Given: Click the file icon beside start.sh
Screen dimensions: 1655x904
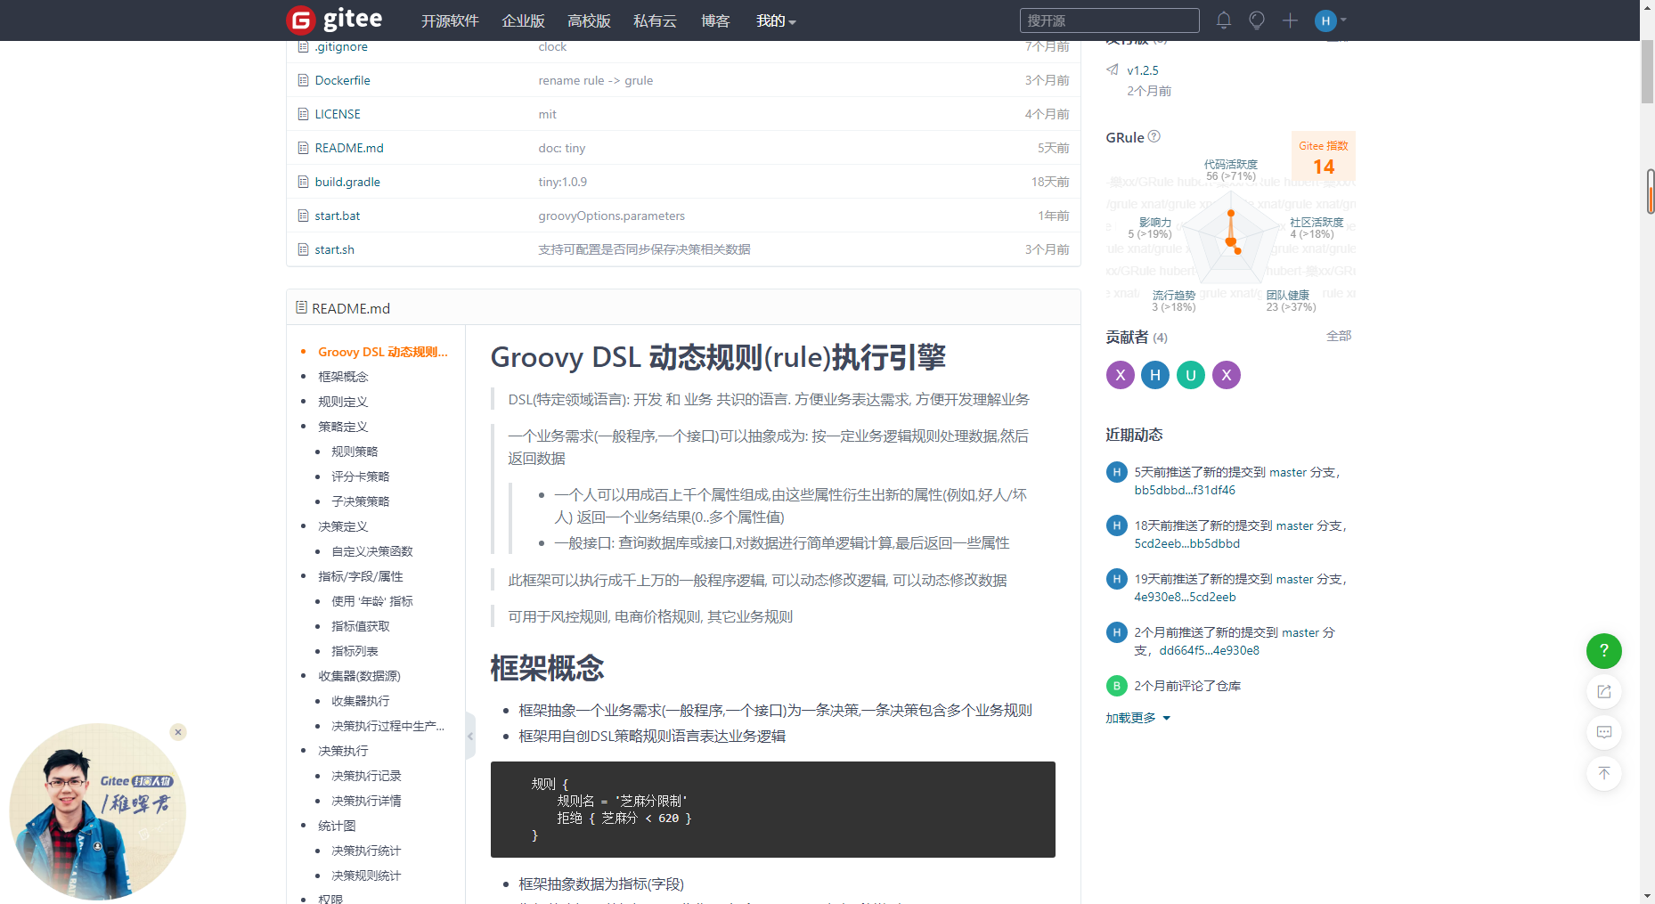Looking at the screenshot, I should (303, 249).
